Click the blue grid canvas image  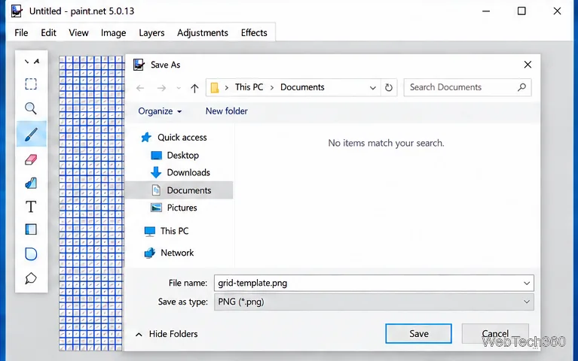(92, 203)
